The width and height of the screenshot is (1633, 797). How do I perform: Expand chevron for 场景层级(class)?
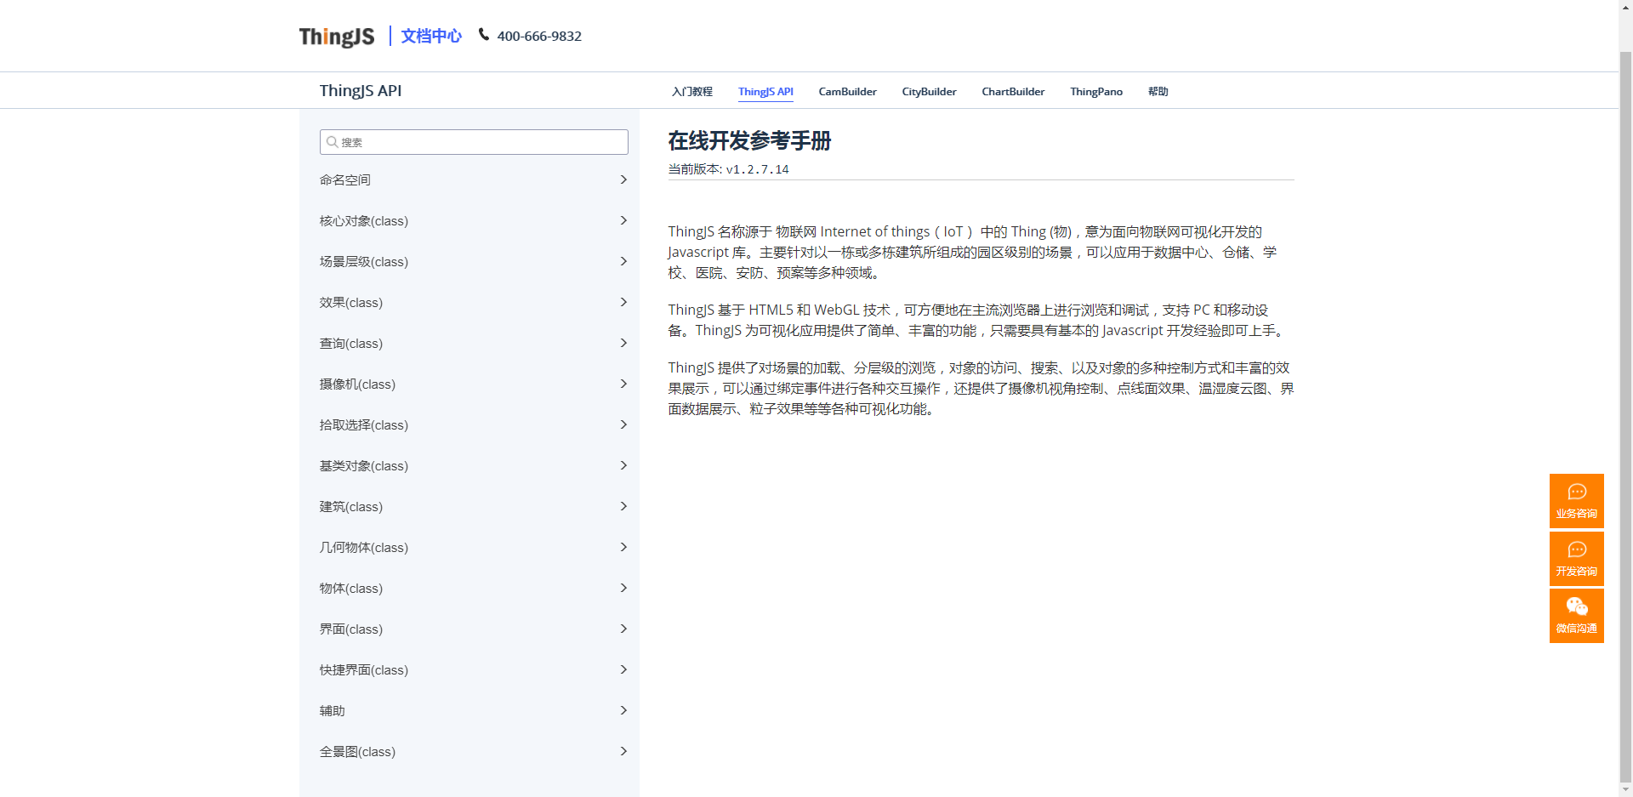coord(623,261)
